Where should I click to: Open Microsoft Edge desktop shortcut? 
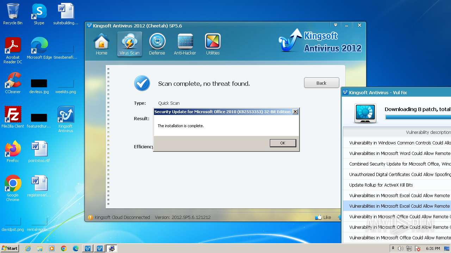coord(39,48)
